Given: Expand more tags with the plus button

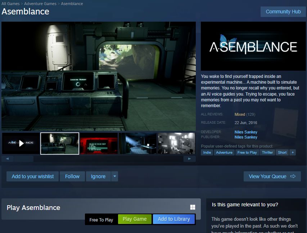Looking at the screenshot, I should (293, 153).
